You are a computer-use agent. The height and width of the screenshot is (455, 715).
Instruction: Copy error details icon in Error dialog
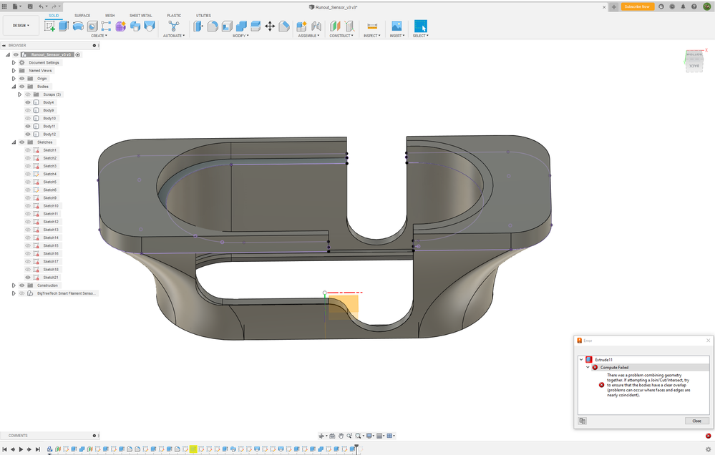[583, 421]
